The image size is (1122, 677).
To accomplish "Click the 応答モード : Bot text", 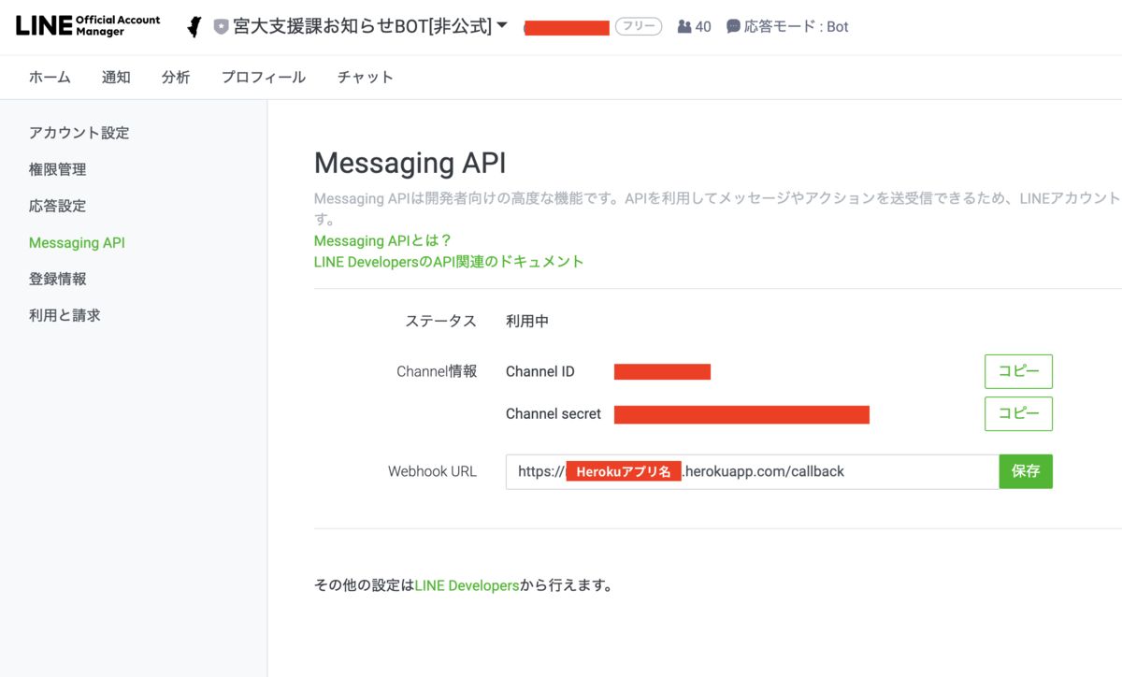I will click(x=797, y=27).
